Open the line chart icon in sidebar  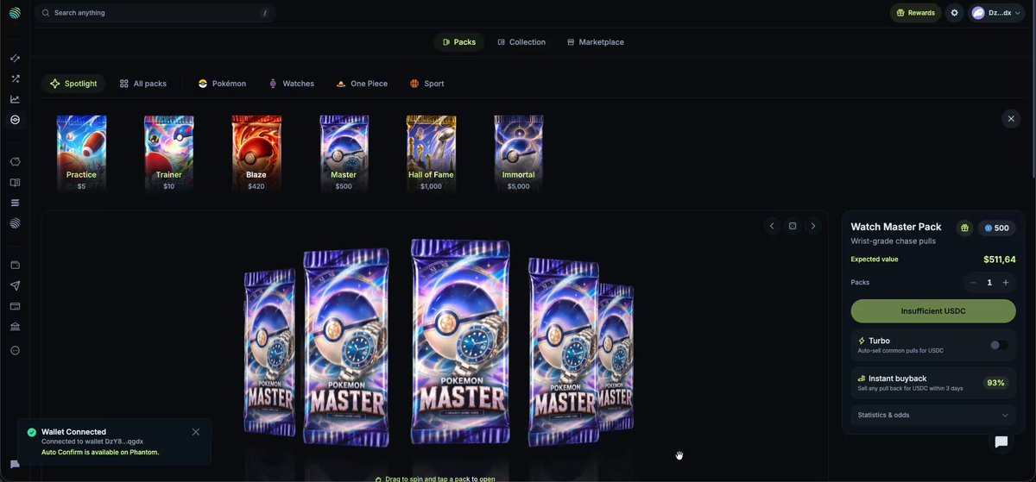click(15, 99)
